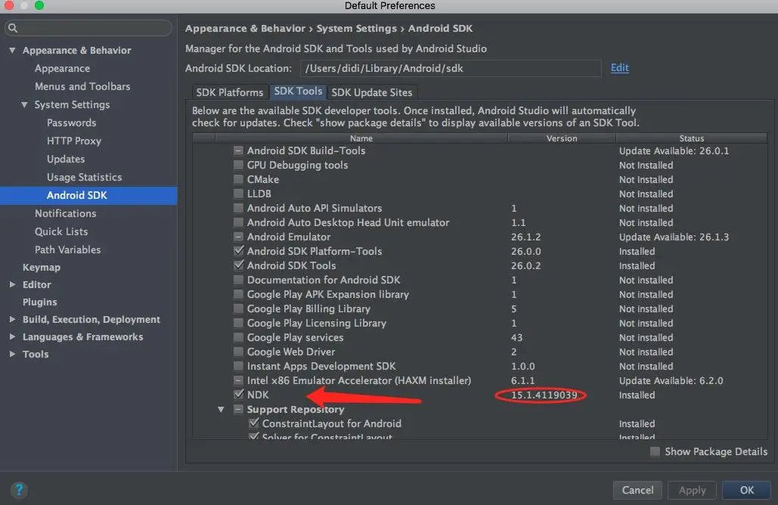Sort by the Name column header
This screenshot has height=505, width=778.
coord(361,138)
